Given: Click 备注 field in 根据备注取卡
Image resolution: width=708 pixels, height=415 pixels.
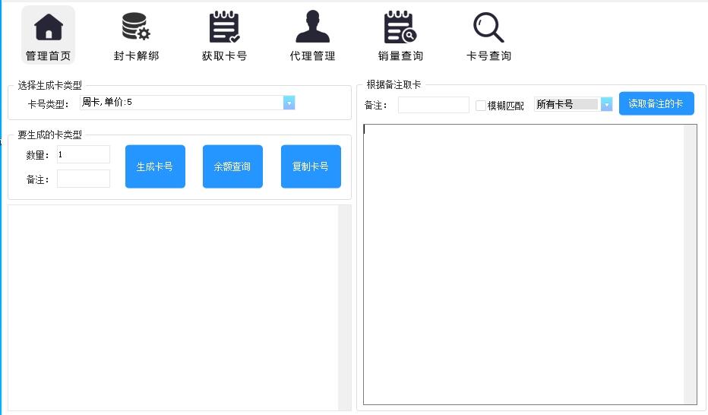Looking at the screenshot, I should (x=433, y=105).
